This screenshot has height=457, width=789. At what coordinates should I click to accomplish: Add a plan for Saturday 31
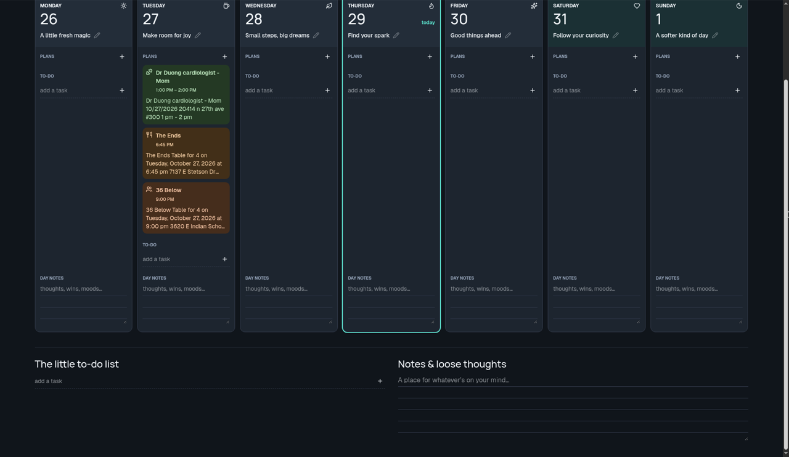(635, 57)
